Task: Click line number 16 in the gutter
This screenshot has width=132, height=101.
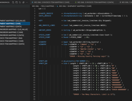Action: (34, 44)
